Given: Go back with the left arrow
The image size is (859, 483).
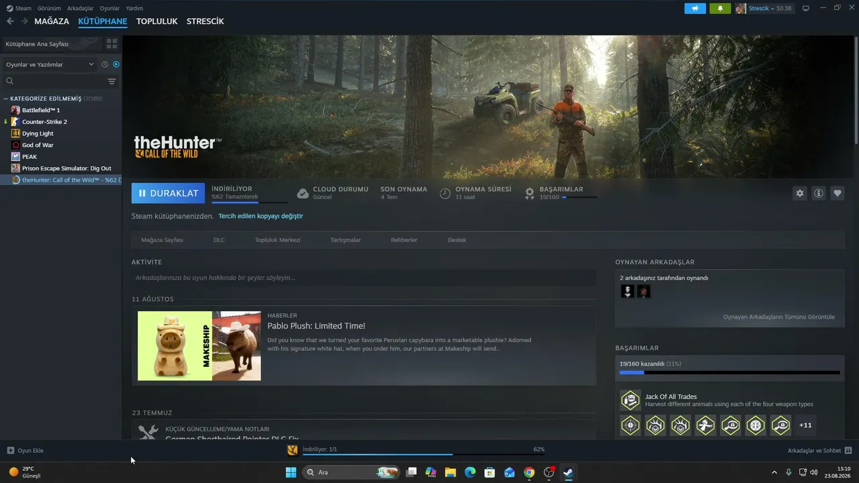Looking at the screenshot, I should [x=10, y=21].
